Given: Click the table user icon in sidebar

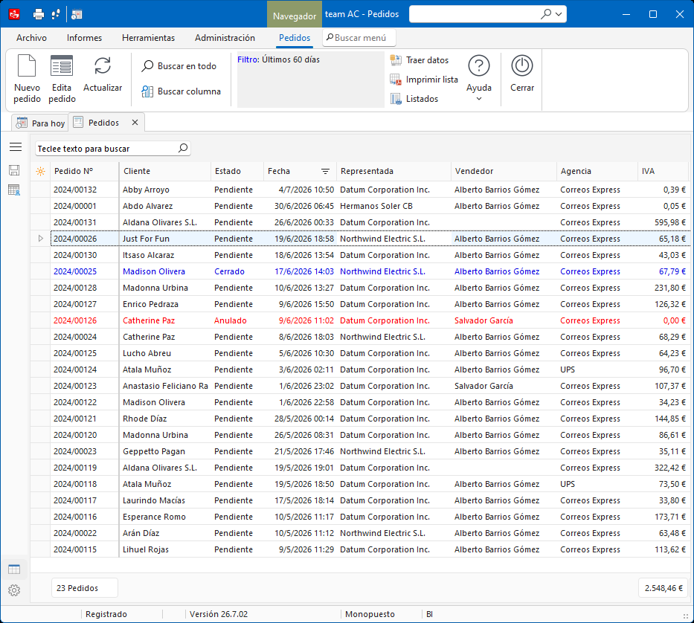Looking at the screenshot, I should [14, 190].
